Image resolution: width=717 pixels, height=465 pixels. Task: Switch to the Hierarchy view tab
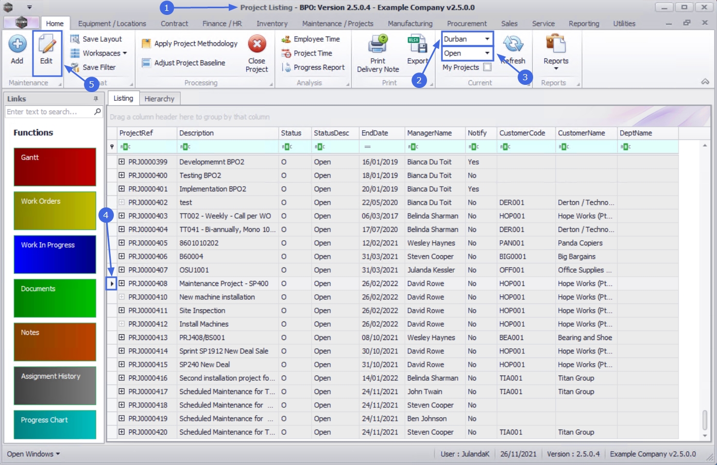[159, 99]
